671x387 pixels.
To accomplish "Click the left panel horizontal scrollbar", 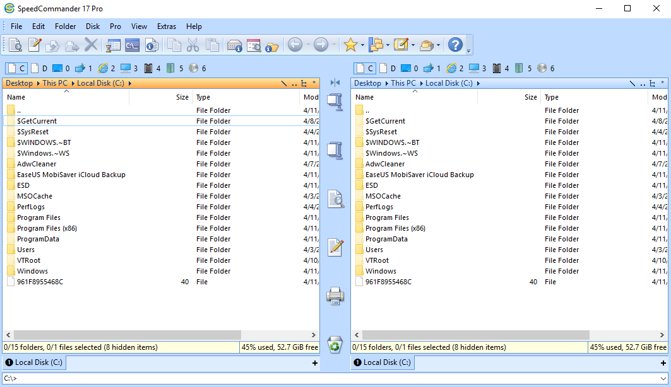I will click(128, 335).
